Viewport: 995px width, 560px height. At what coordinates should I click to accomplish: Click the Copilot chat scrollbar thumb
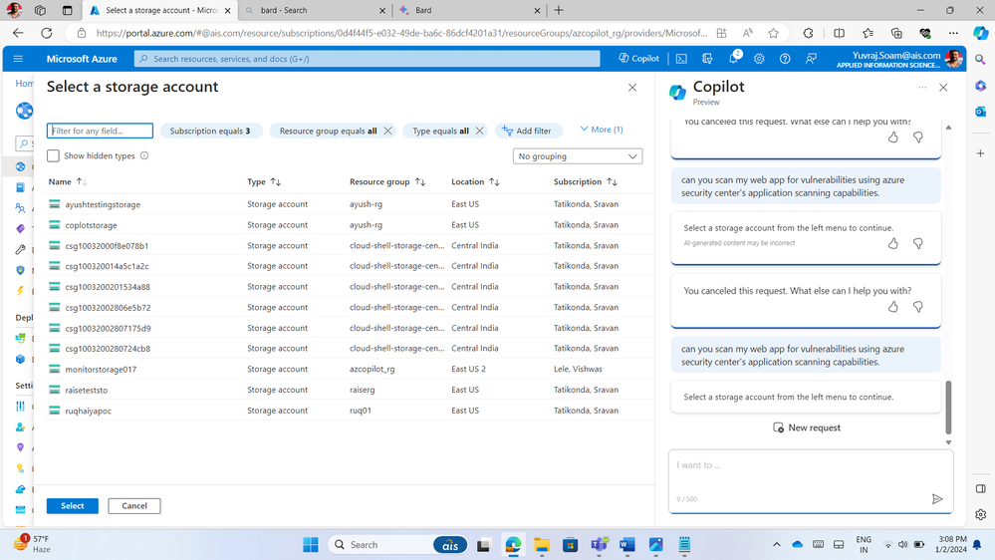pyautogui.click(x=948, y=407)
